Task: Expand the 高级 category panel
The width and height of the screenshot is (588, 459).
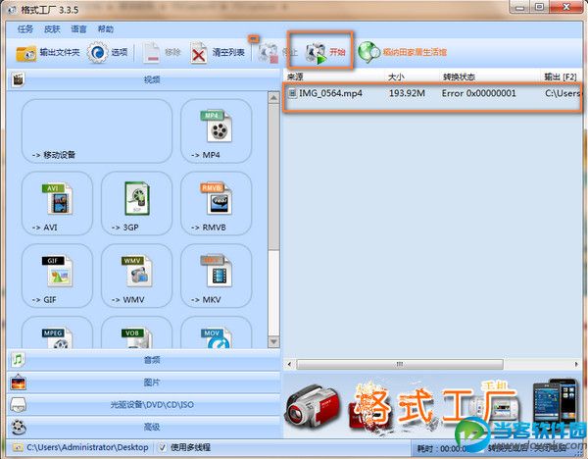Action: pos(143,427)
